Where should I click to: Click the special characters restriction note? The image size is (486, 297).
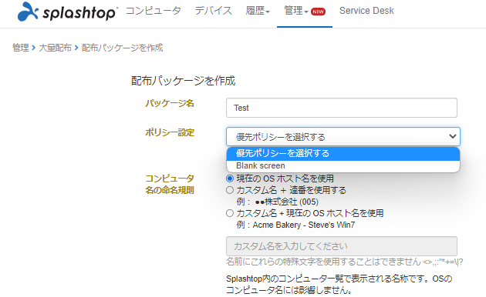point(344,262)
